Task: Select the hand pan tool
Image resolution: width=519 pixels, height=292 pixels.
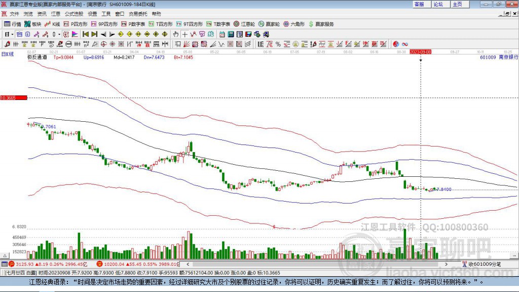Action: pyautogui.click(x=176, y=34)
